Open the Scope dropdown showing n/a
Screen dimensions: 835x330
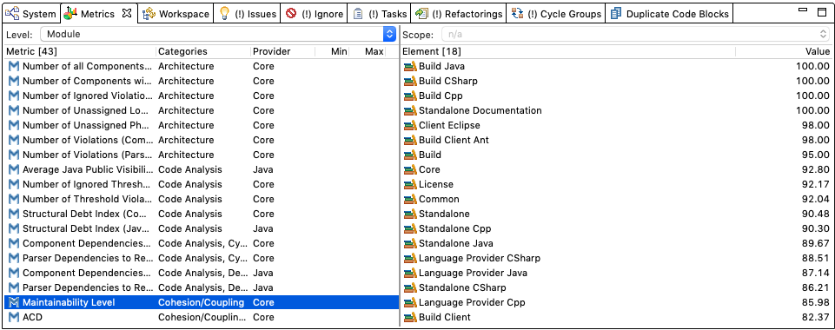[635, 34]
